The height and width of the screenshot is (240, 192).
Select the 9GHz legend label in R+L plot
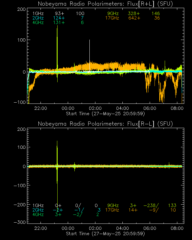coord(113,13)
